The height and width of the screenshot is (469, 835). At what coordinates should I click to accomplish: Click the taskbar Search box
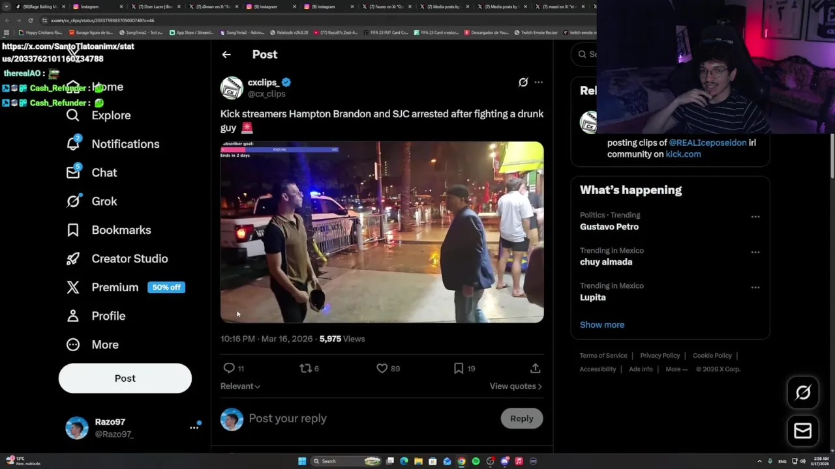click(x=346, y=461)
